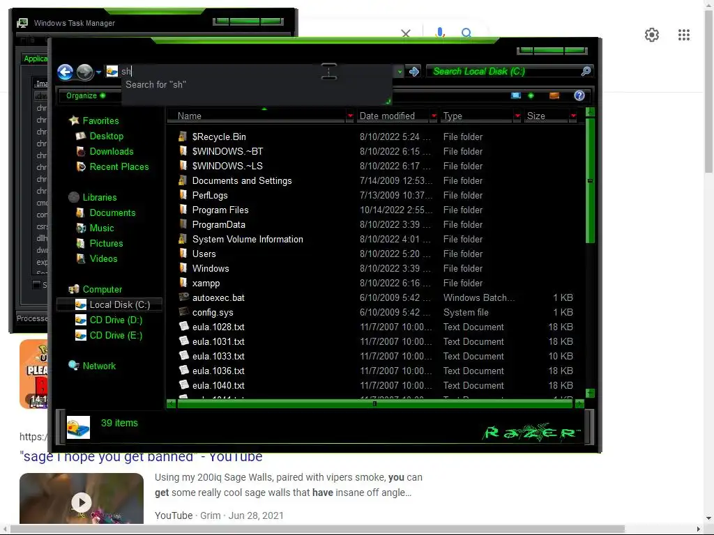714x535 pixels.
Task: Click Explorer file list scroll-down arrow
Action: (x=590, y=393)
